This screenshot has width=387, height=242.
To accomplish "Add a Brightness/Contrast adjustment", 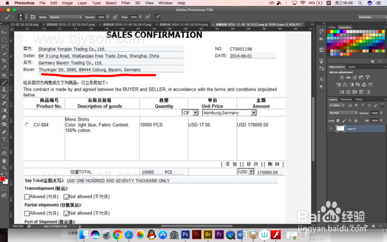I will click(x=341, y=77).
